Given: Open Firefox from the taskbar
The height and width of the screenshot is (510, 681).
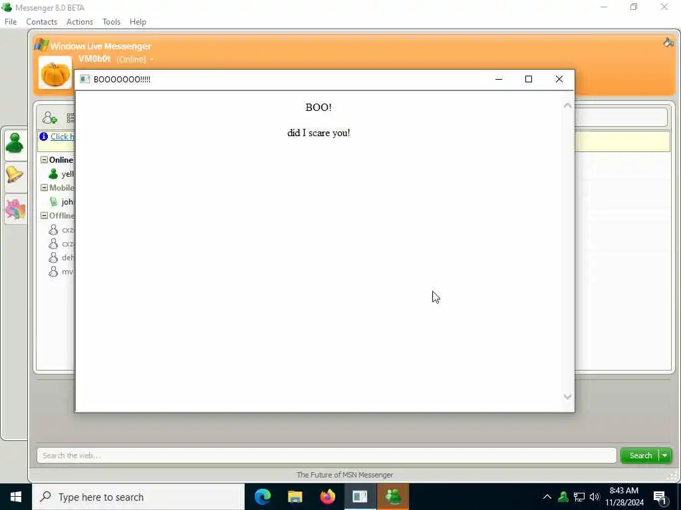Looking at the screenshot, I should (x=327, y=497).
